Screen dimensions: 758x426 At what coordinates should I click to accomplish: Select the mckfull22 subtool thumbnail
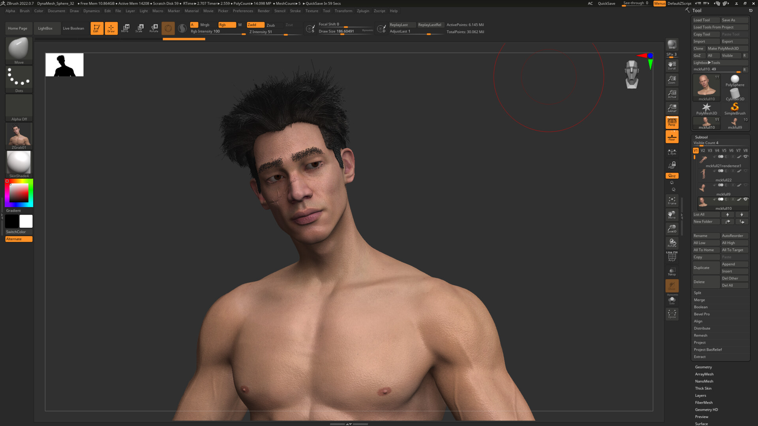click(704, 174)
